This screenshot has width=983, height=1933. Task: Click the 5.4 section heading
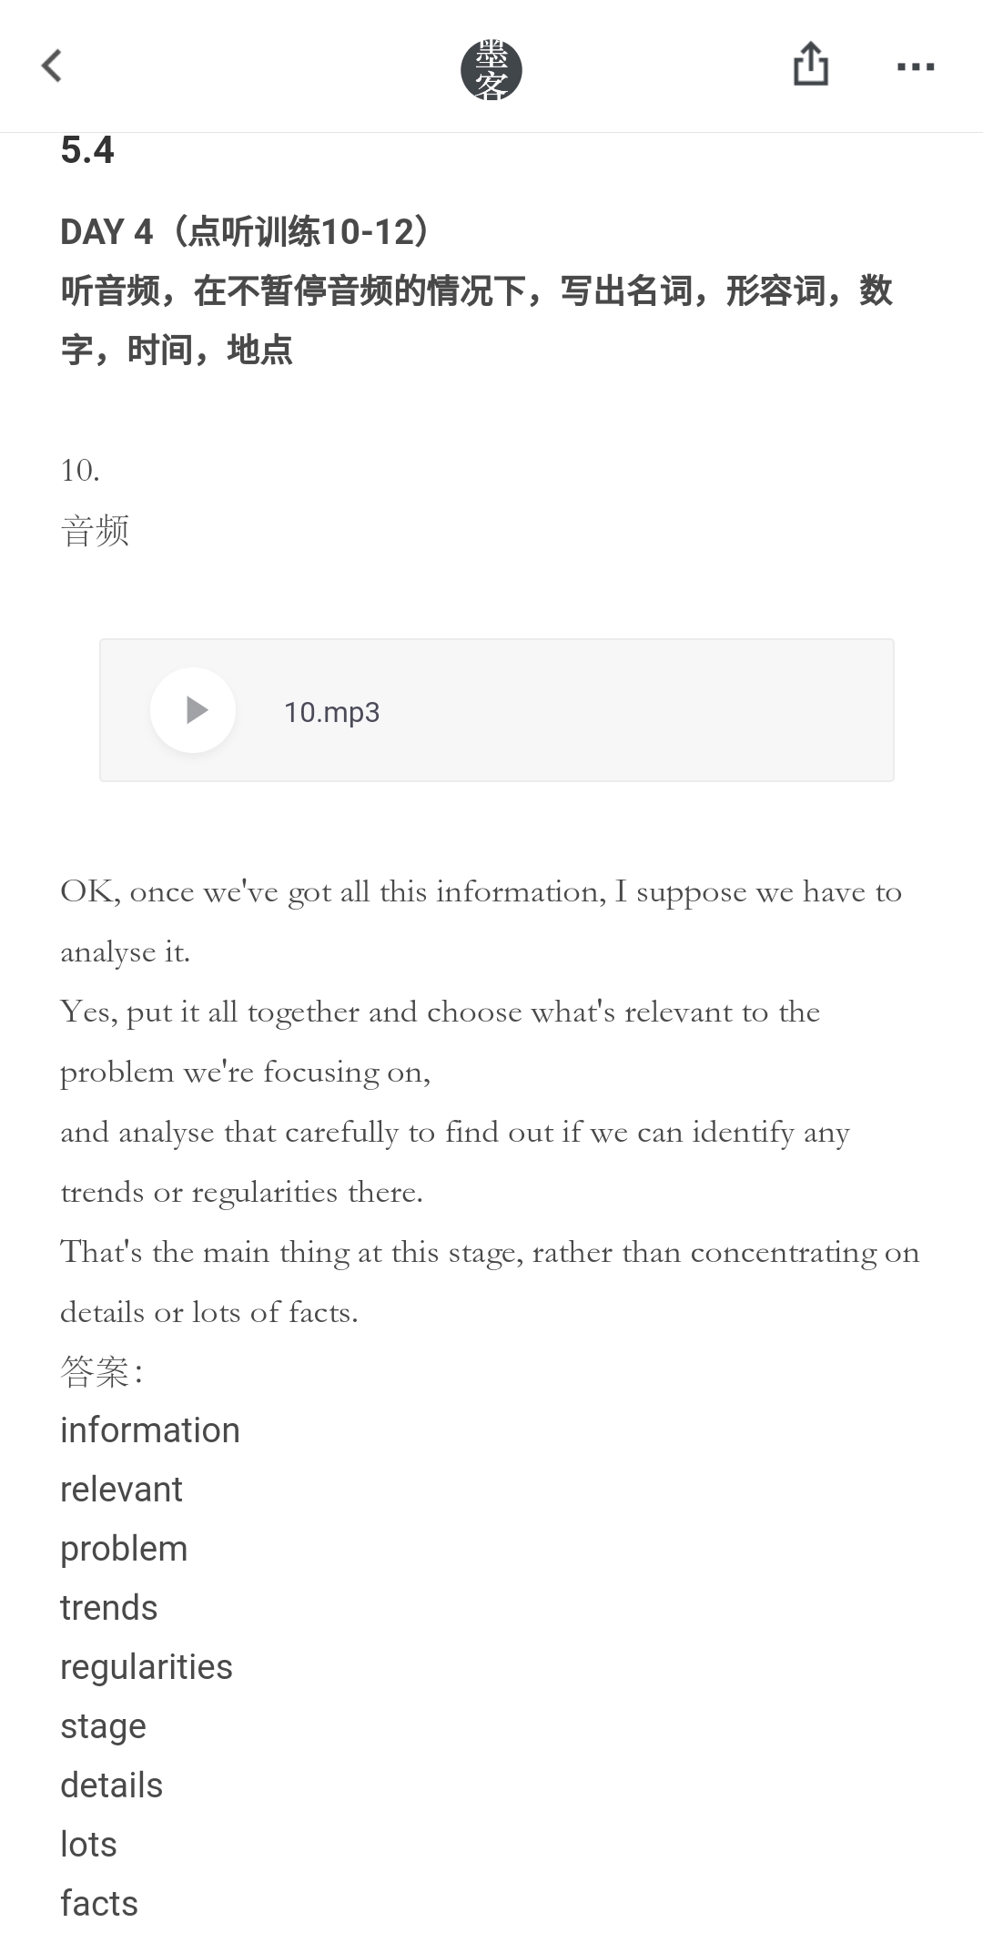(x=87, y=151)
